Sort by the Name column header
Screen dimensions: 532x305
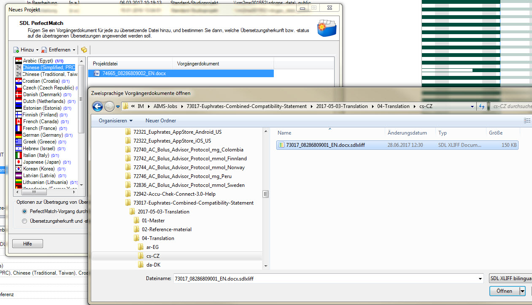point(329,133)
